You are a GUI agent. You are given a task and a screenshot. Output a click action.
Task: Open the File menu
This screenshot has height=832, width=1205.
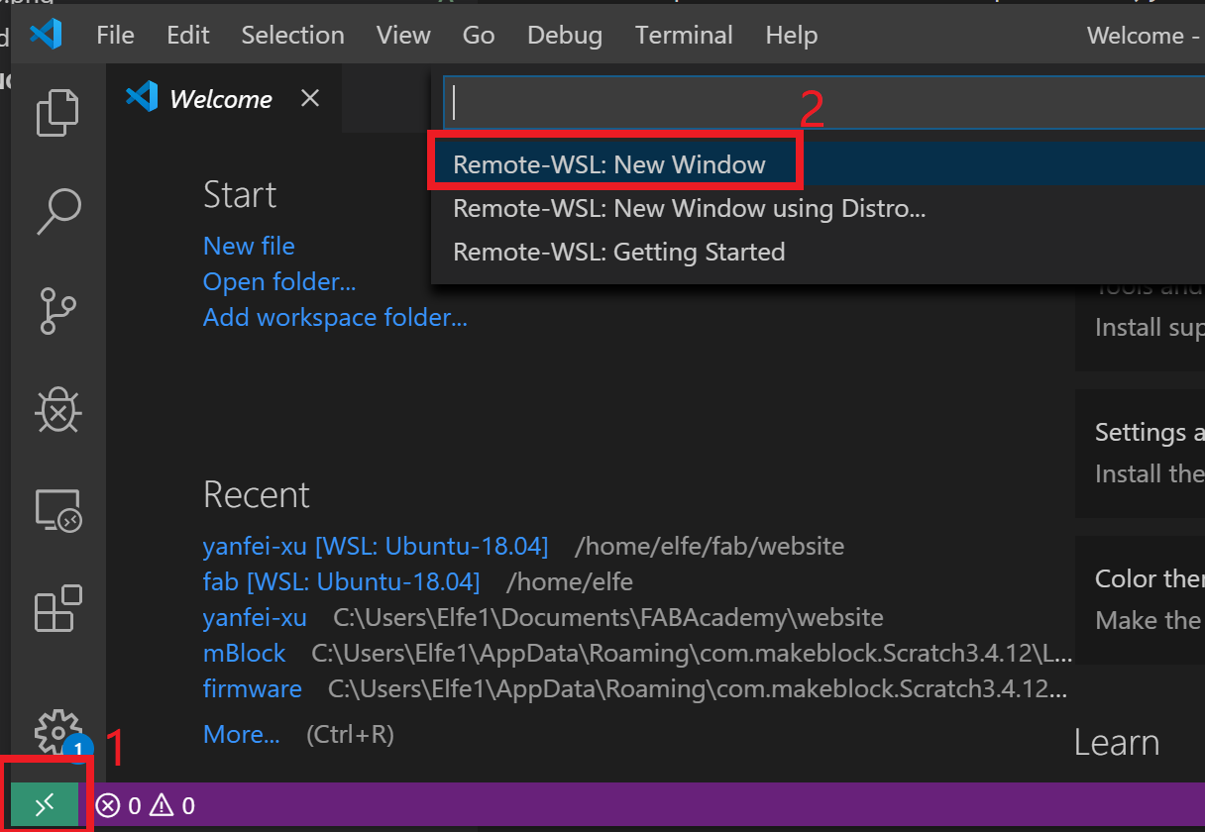[115, 36]
